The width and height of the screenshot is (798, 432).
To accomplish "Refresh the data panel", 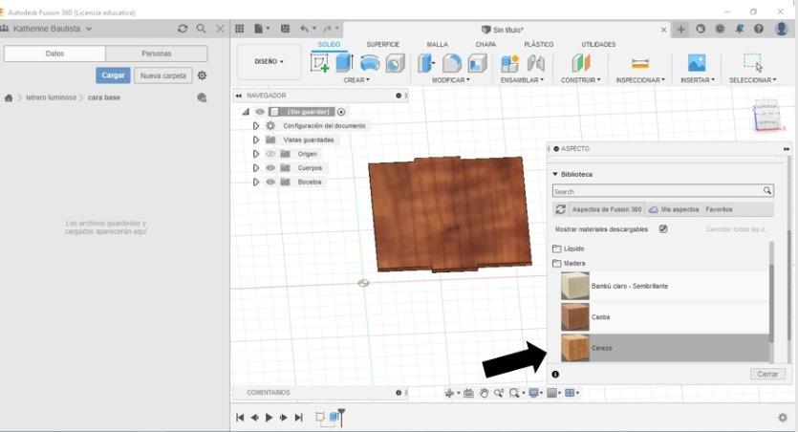I will (183, 29).
